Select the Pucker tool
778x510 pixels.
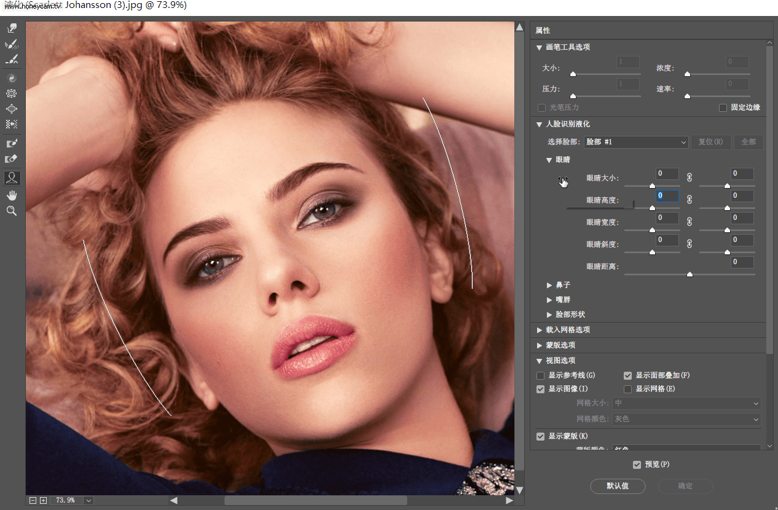[x=12, y=93]
